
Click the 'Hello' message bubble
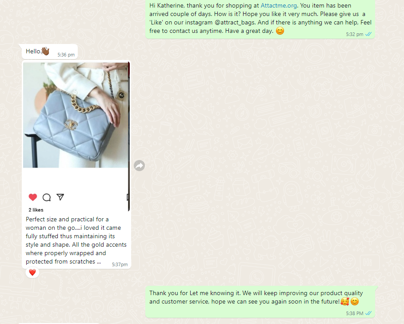(50, 52)
